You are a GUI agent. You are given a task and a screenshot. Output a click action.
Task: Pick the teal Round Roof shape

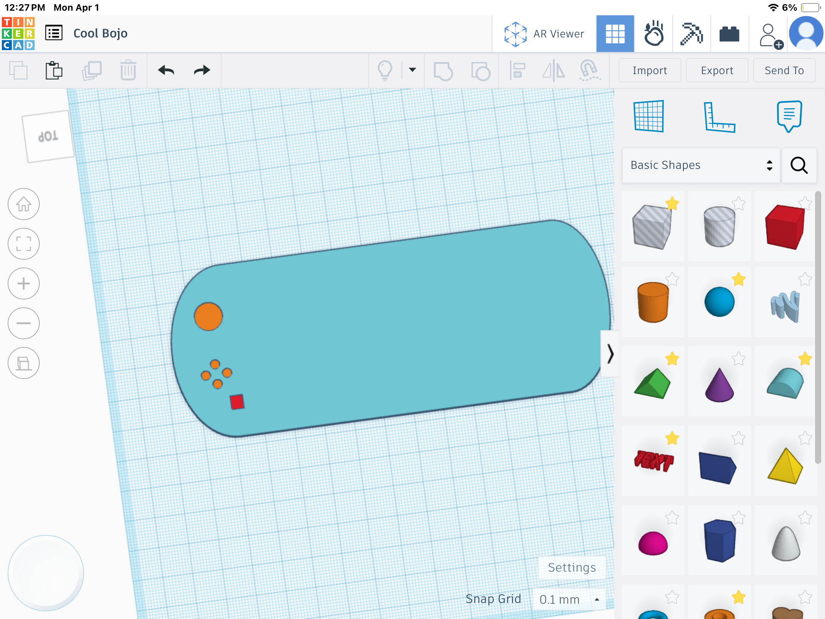tap(785, 383)
